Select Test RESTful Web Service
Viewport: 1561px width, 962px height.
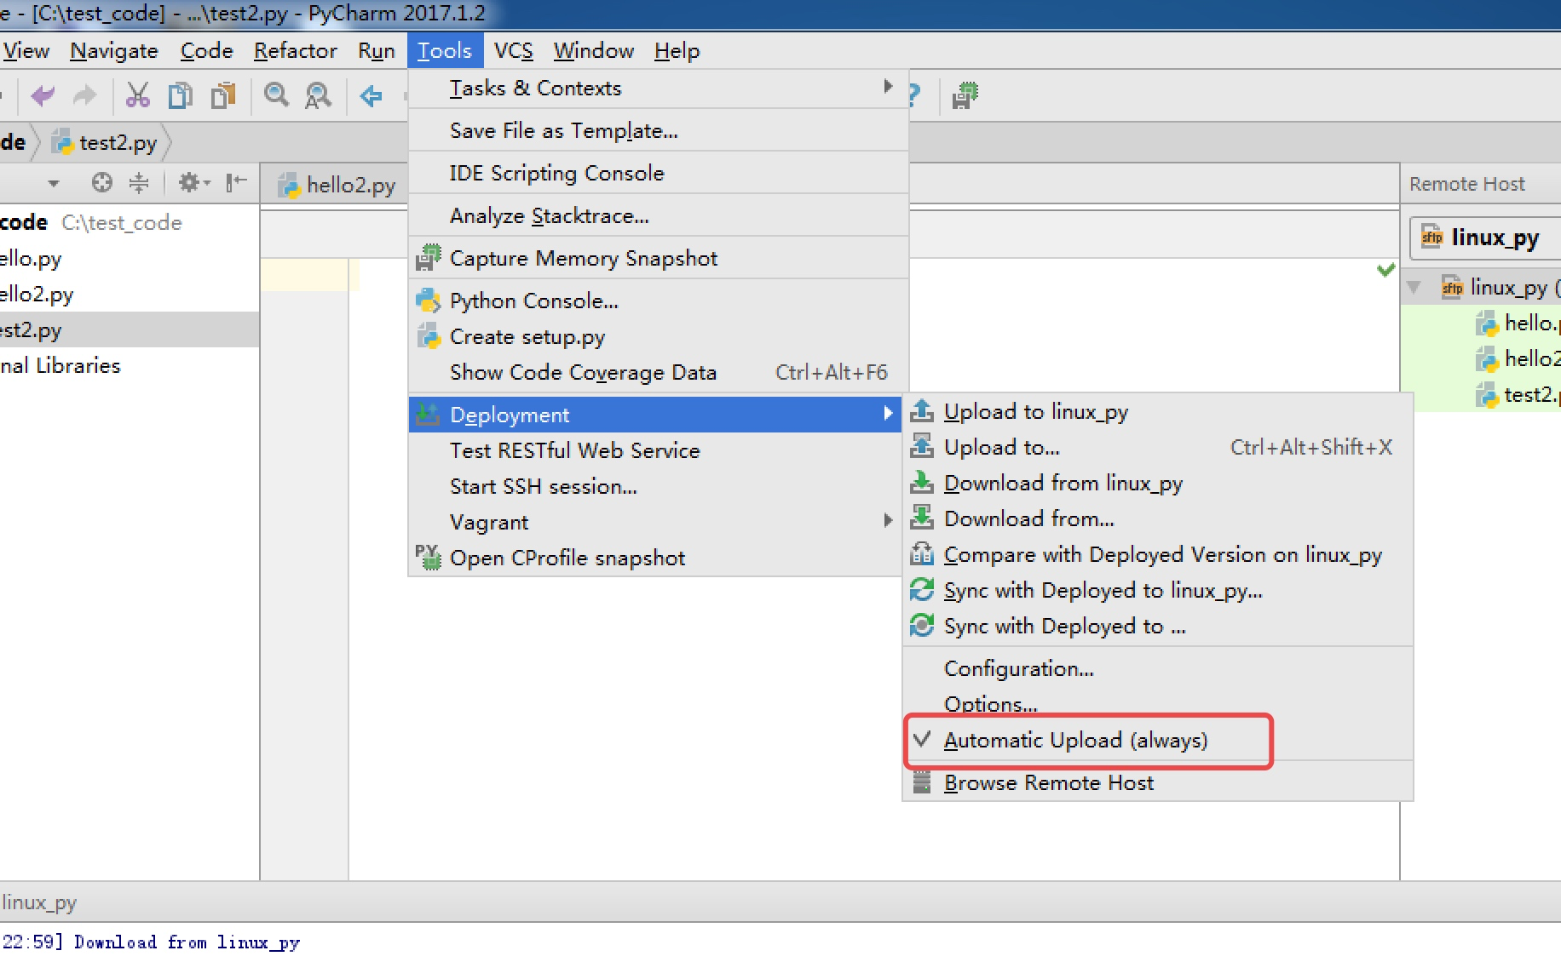pyautogui.click(x=655, y=450)
